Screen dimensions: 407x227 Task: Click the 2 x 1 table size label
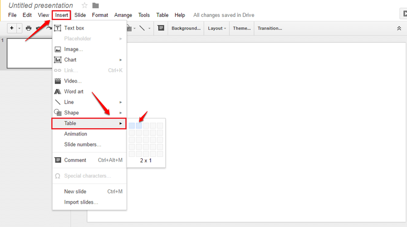146,160
